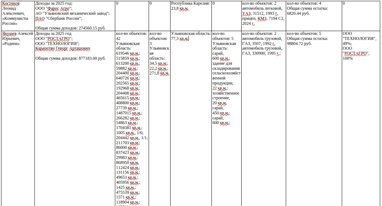Click the land area "619546 кв.м.;"

[128, 53]
